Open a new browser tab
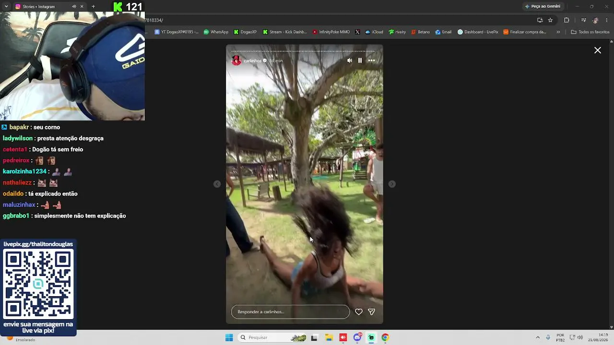This screenshot has height=345, width=614. 93,7
